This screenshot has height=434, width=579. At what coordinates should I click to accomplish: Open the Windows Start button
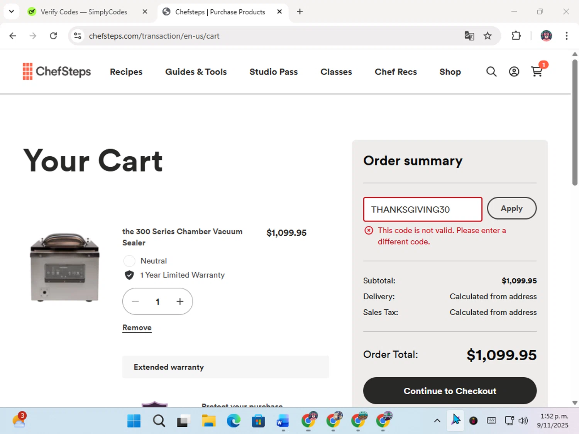pos(134,421)
